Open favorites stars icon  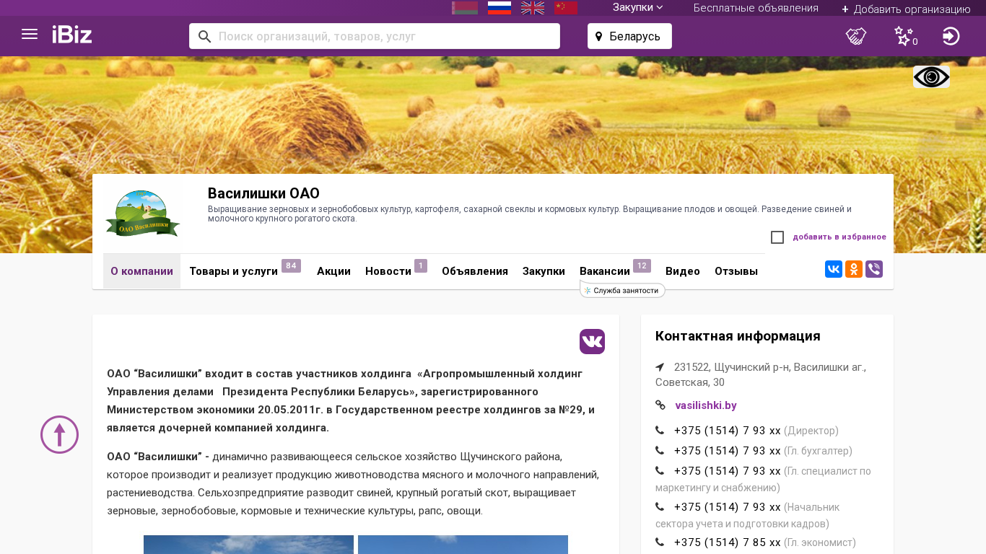tap(904, 36)
